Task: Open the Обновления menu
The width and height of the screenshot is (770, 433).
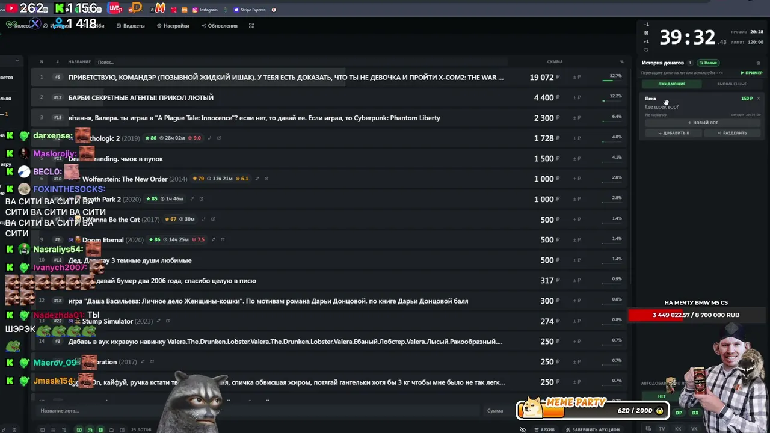Action: (x=220, y=26)
